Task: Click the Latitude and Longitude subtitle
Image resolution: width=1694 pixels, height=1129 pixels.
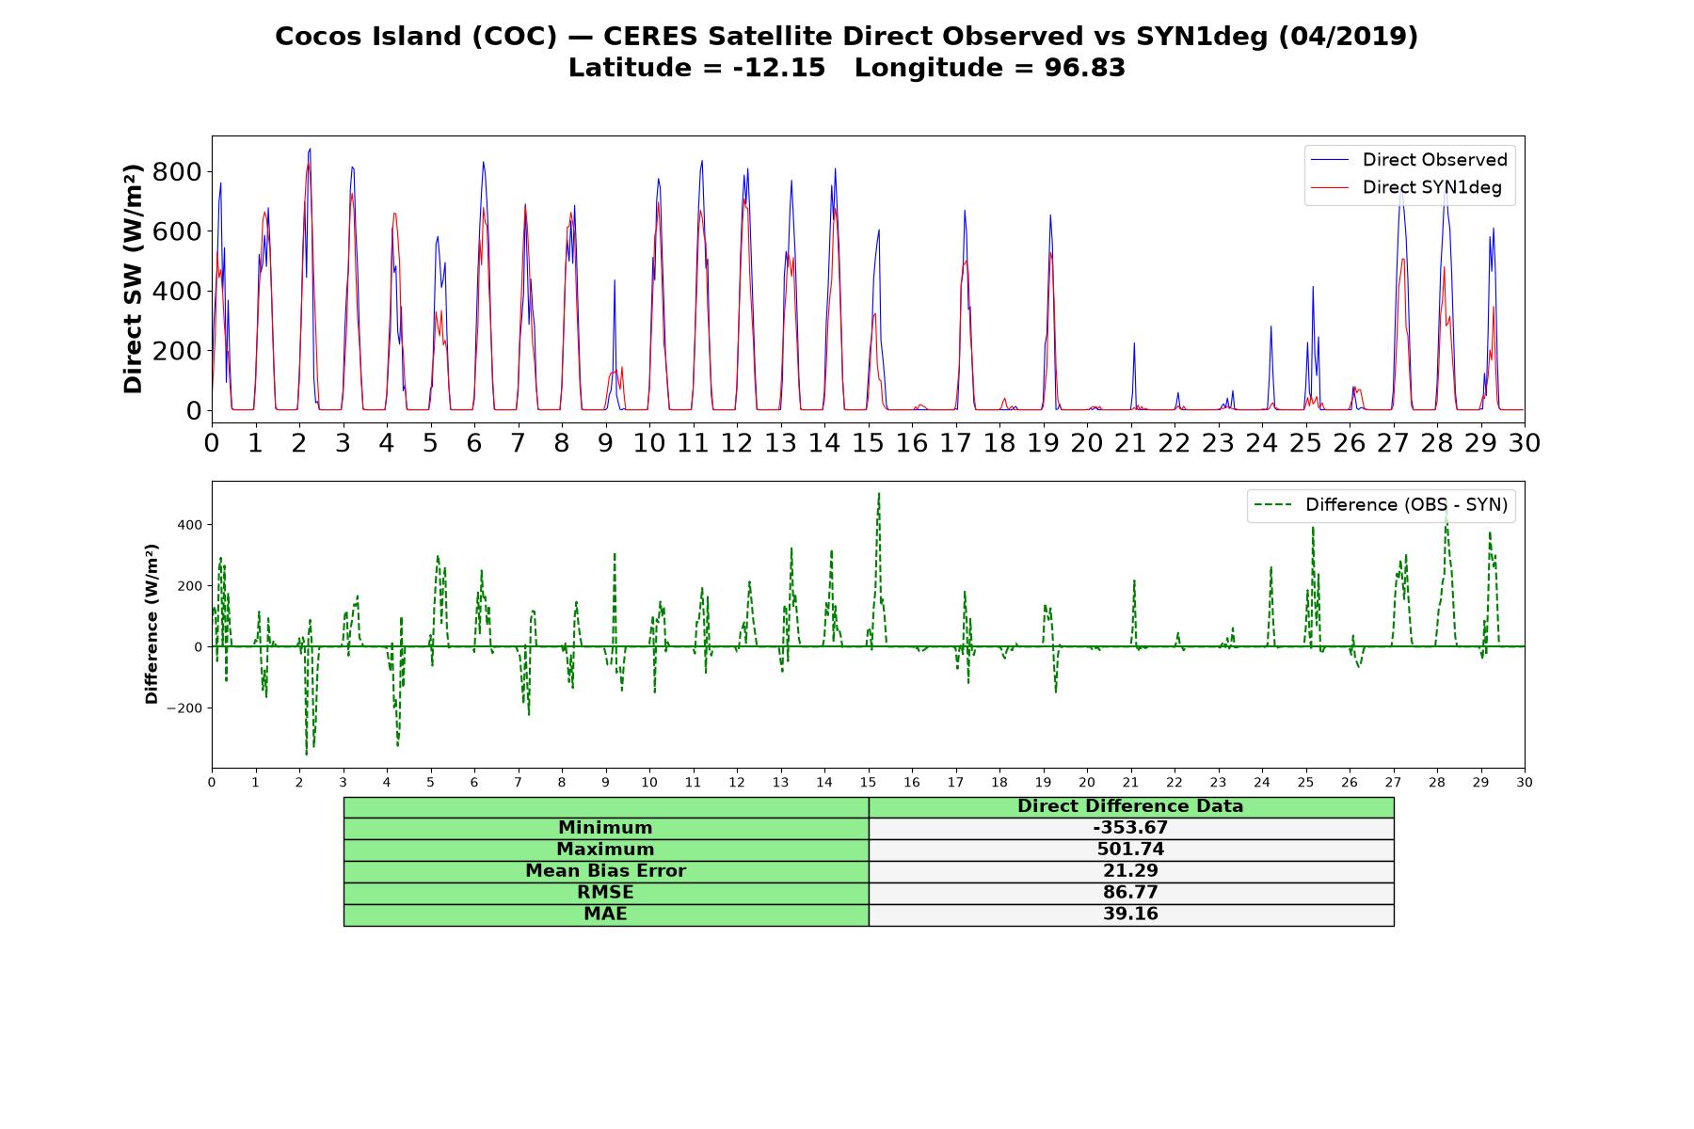Action: [x=846, y=69]
